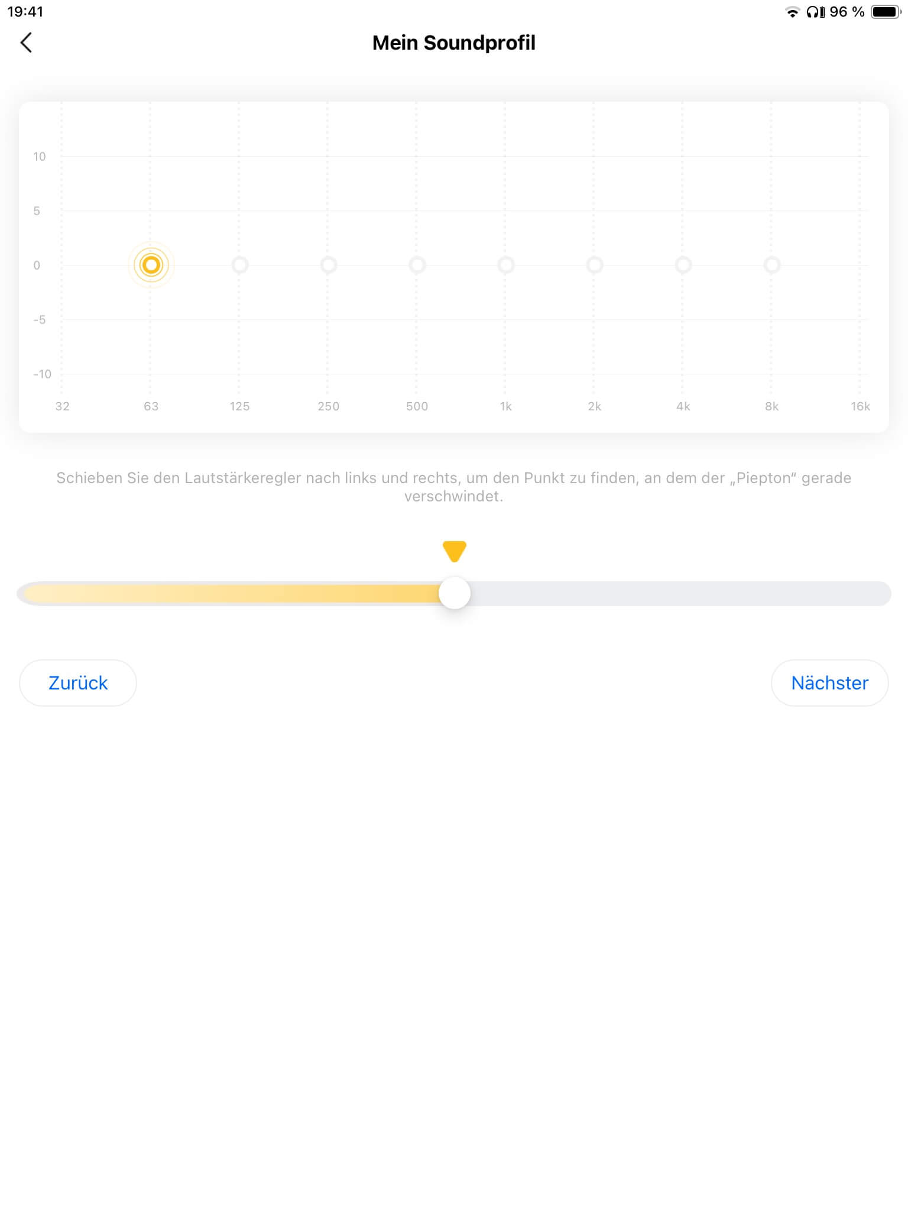Click the battery indicator icon

[x=886, y=12]
